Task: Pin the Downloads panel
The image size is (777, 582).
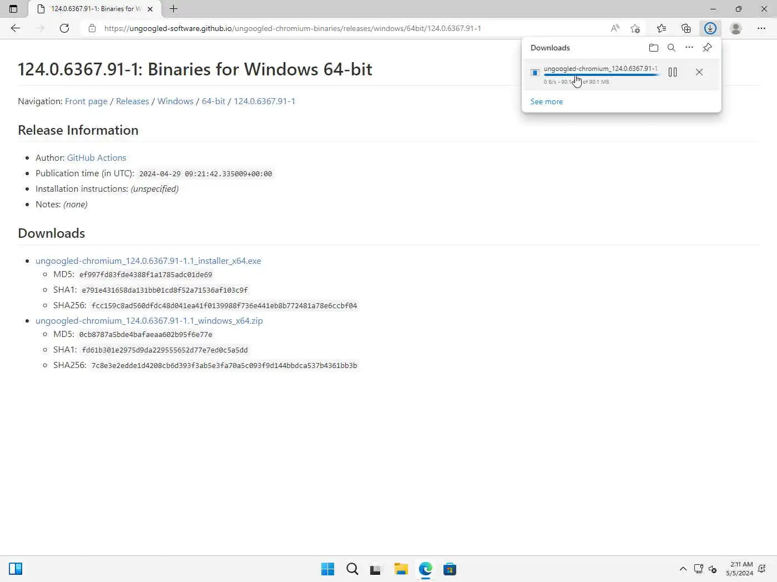Action: click(x=707, y=48)
